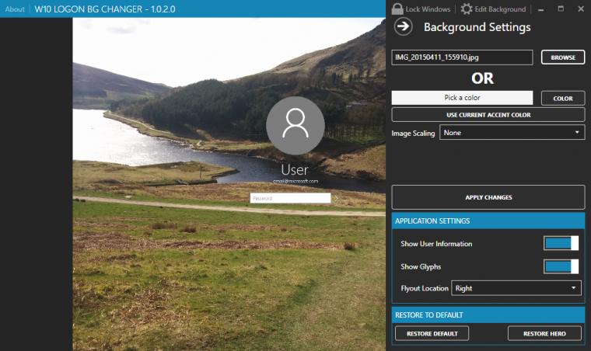Click the Color button

coord(563,98)
